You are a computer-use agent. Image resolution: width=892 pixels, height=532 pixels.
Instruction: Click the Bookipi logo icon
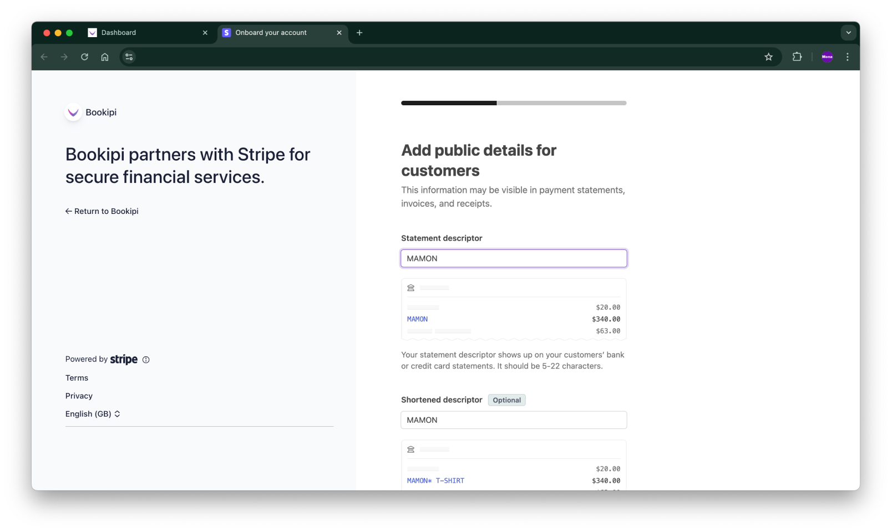(x=73, y=112)
